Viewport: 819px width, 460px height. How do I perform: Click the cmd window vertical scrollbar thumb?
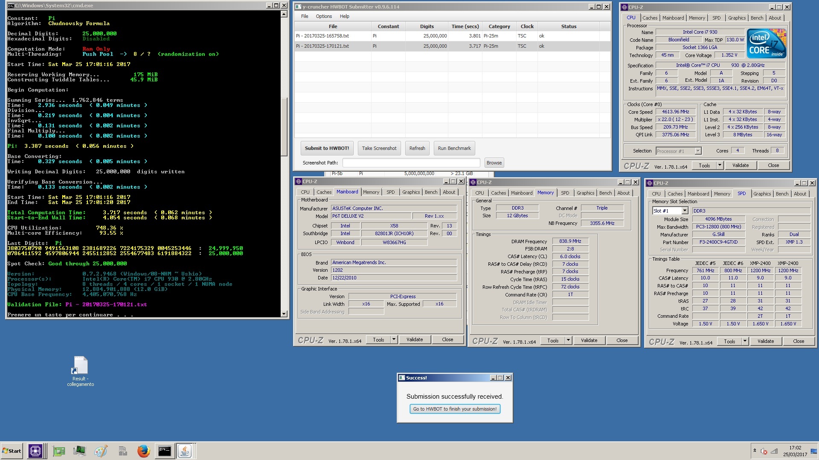coord(284,127)
